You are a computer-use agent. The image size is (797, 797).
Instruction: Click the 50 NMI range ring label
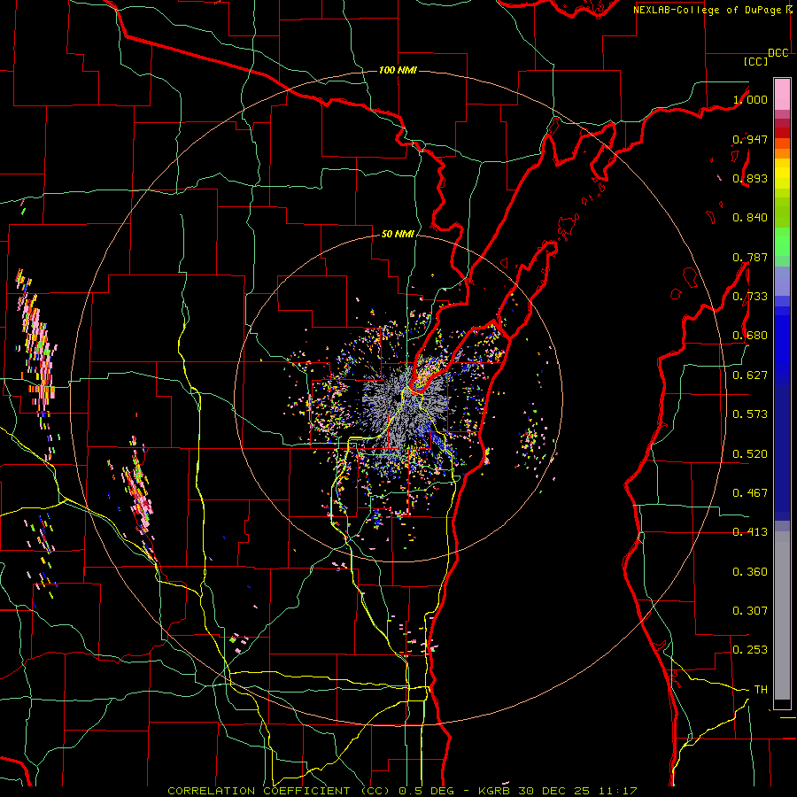coord(398,234)
